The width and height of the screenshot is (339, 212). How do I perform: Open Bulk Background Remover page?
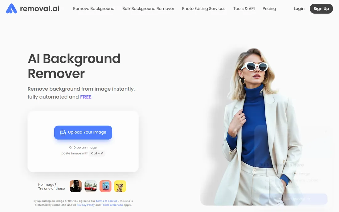pyautogui.click(x=148, y=9)
